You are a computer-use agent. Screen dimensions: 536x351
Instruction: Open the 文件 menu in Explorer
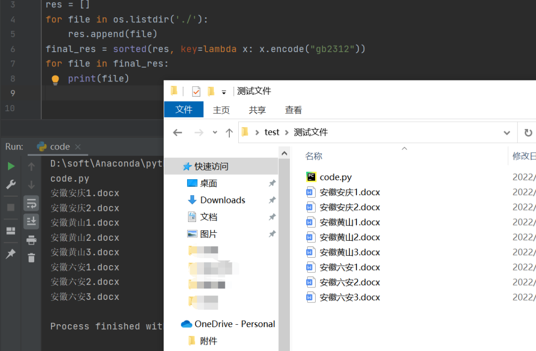(184, 110)
